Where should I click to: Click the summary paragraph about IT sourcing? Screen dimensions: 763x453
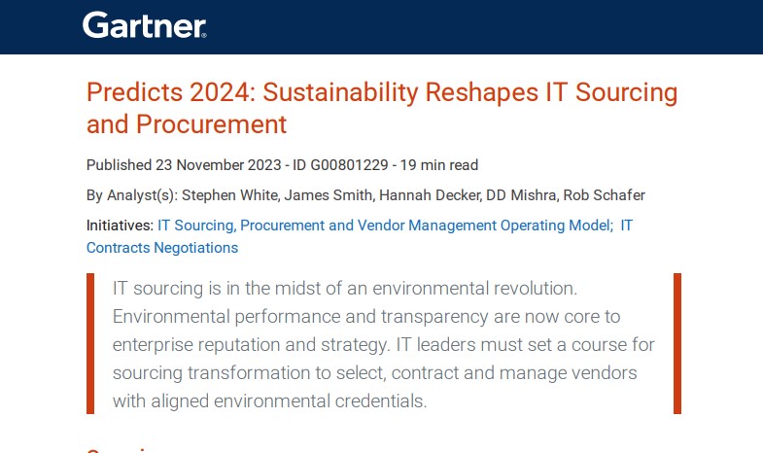pyautogui.click(x=384, y=344)
